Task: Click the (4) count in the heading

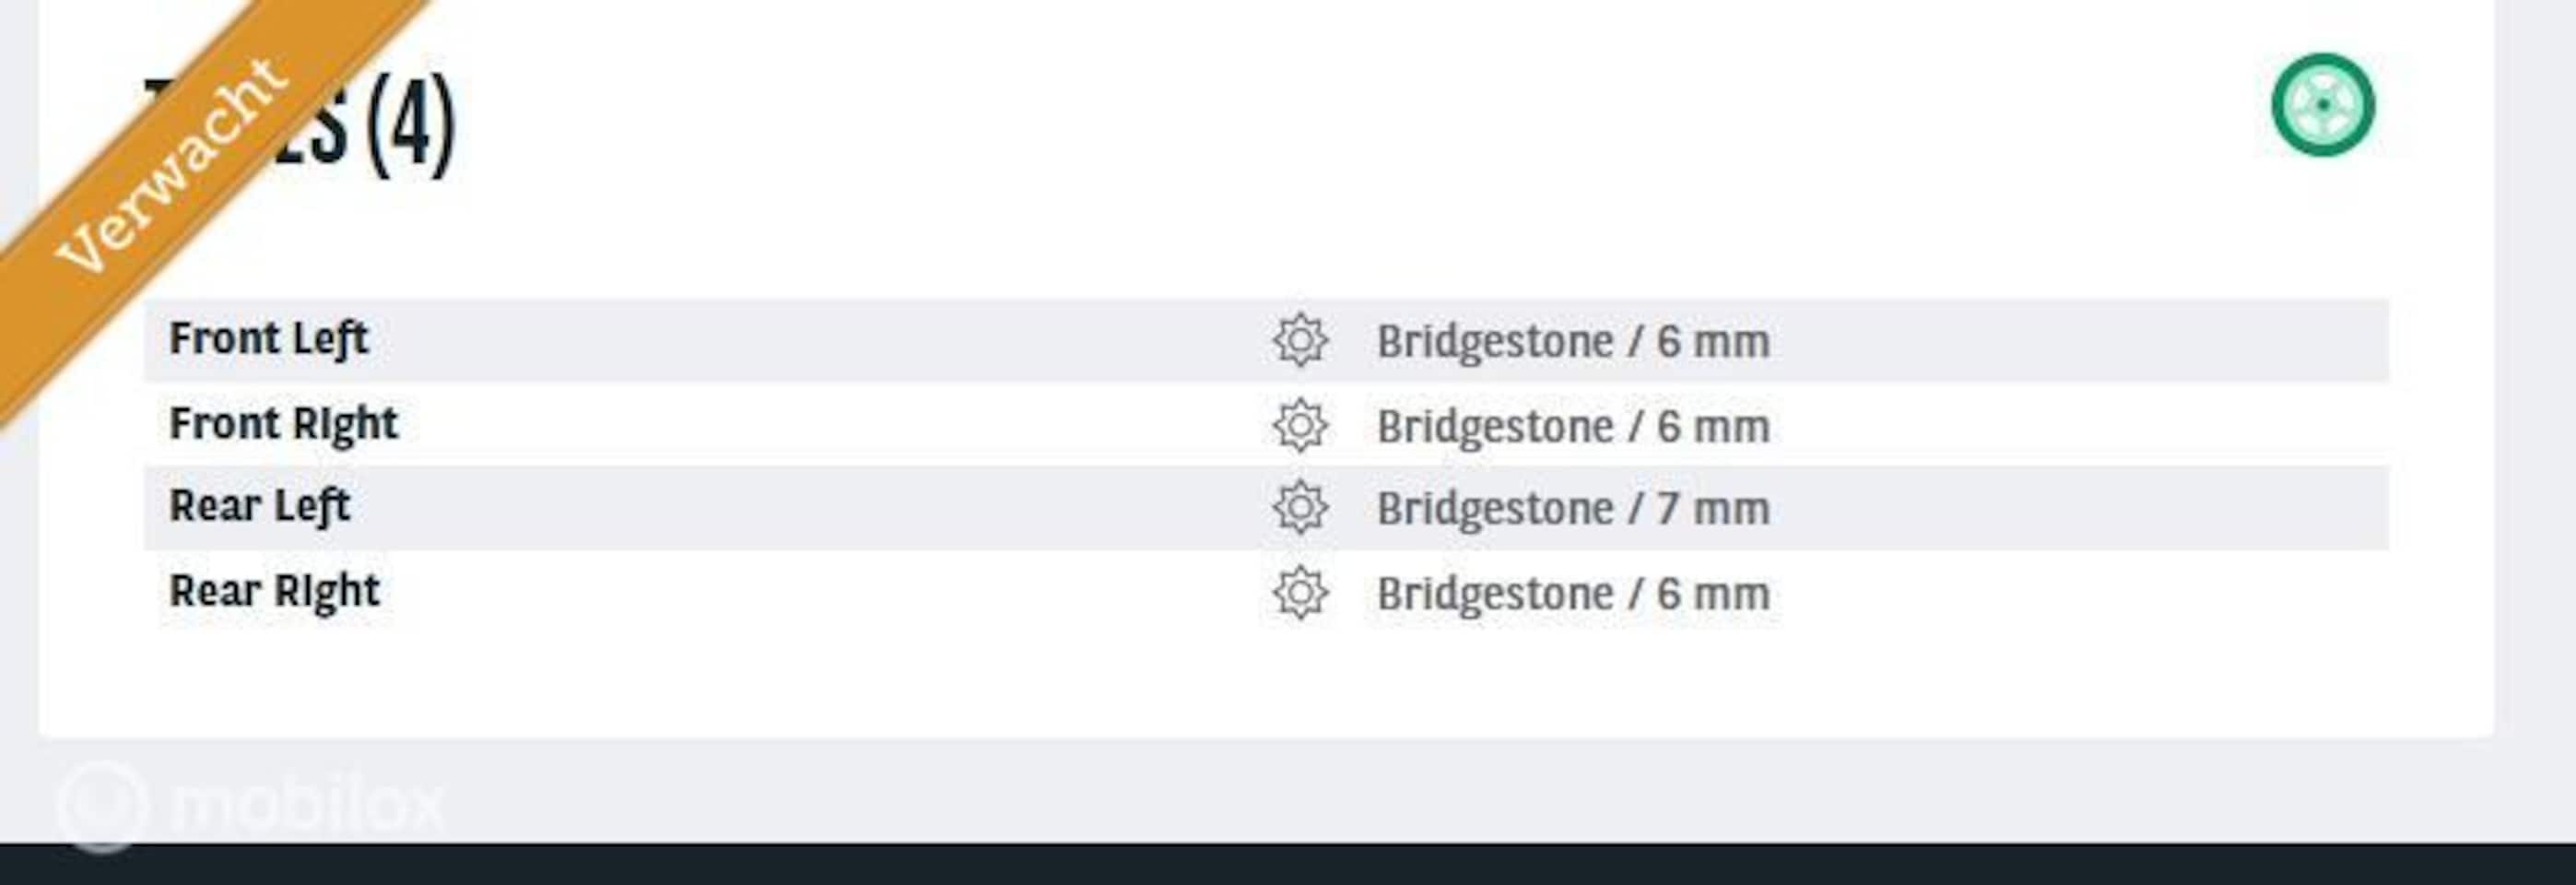Action: 410,125
